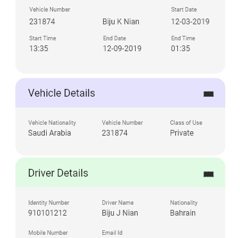Select the Vehicle Nationality value Saudi Arabia
Screen dimensions: 240x238
pyautogui.click(x=49, y=133)
